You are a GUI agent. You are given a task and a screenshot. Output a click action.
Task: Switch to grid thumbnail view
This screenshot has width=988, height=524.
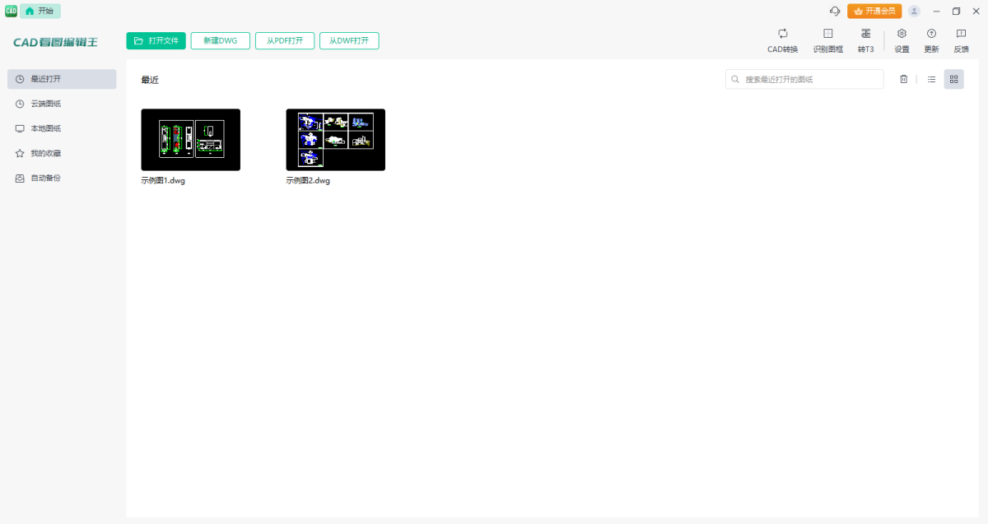point(953,79)
